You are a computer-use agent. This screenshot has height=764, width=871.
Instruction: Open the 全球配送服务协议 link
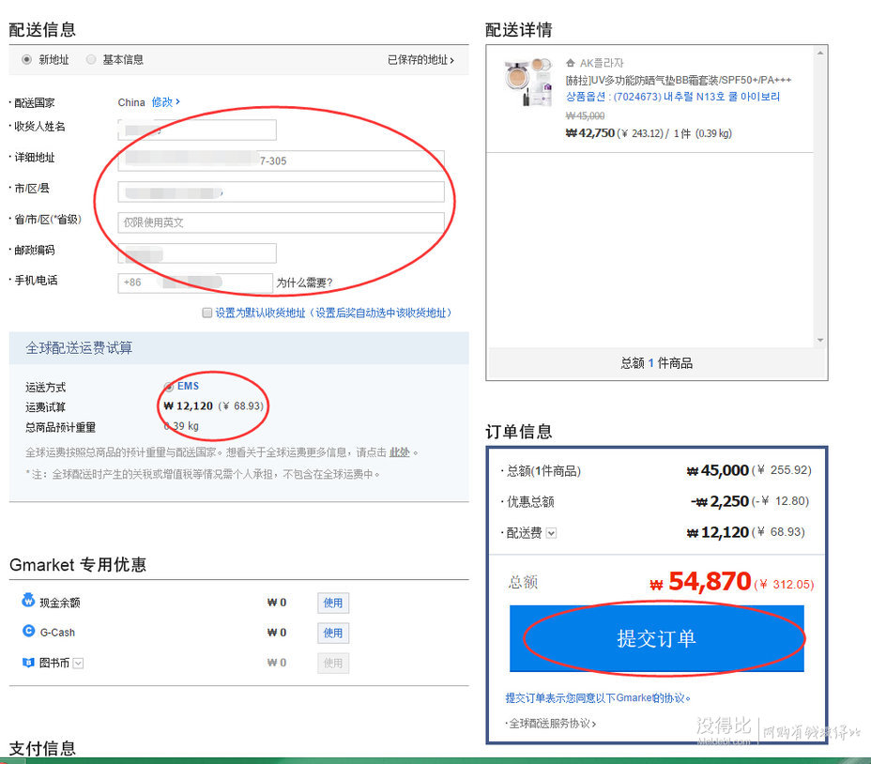click(552, 724)
